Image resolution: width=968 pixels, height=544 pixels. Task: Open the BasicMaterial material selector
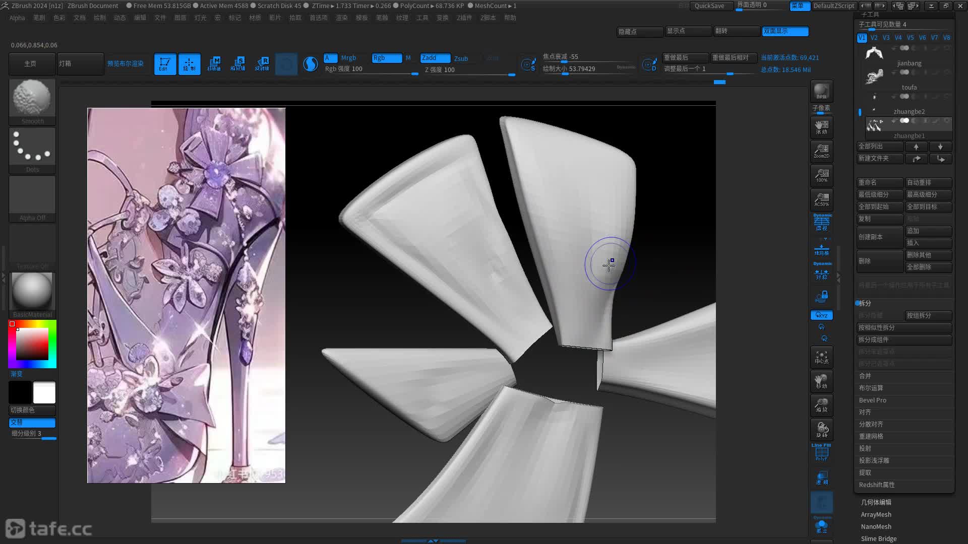point(32,295)
